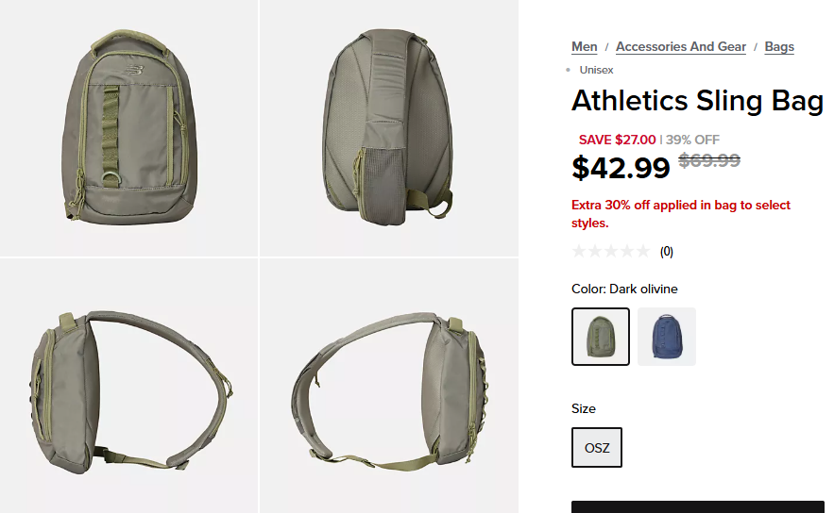Image resolution: width=834 pixels, height=513 pixels.
Task: Open Accessories And Gear breadcrumb link
Action: click(681, 47)
